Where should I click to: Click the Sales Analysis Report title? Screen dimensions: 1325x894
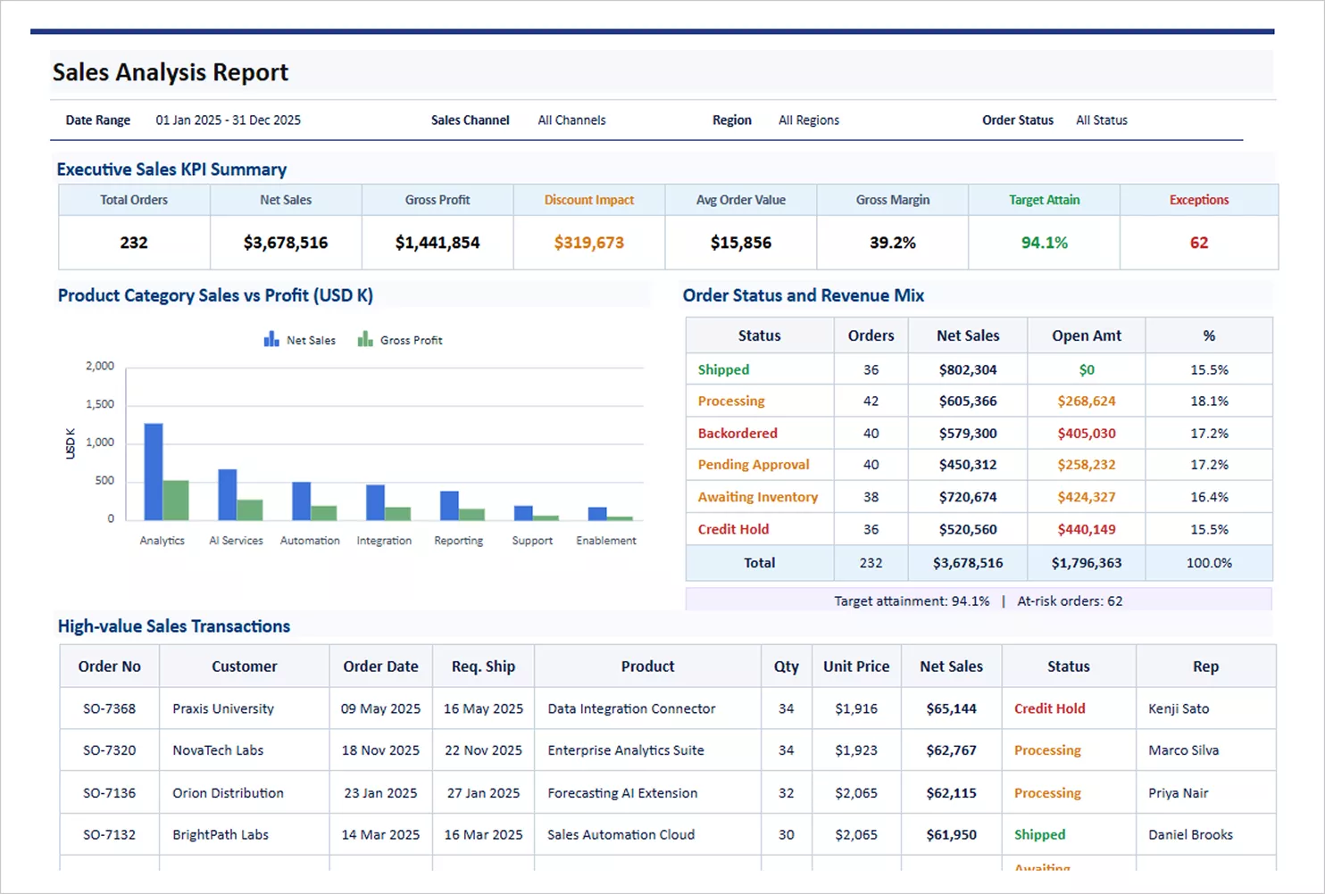coord(171,72)
